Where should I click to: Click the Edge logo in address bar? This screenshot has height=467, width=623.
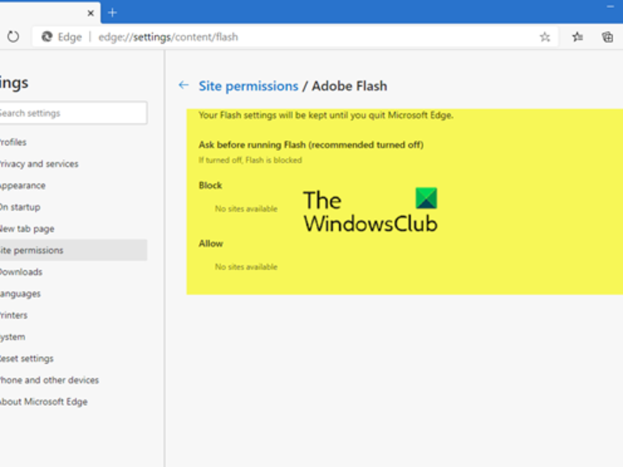click(47, 37)
